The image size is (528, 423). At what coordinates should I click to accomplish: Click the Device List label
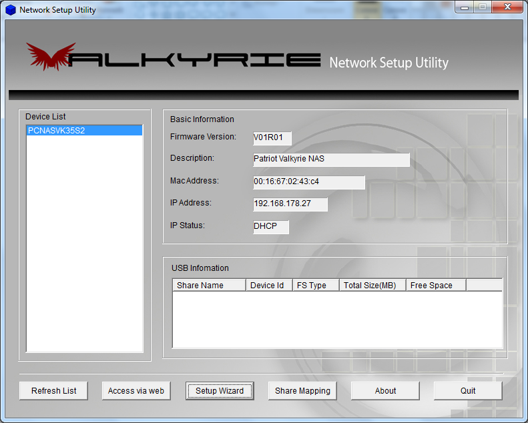(x=45, y=117)
